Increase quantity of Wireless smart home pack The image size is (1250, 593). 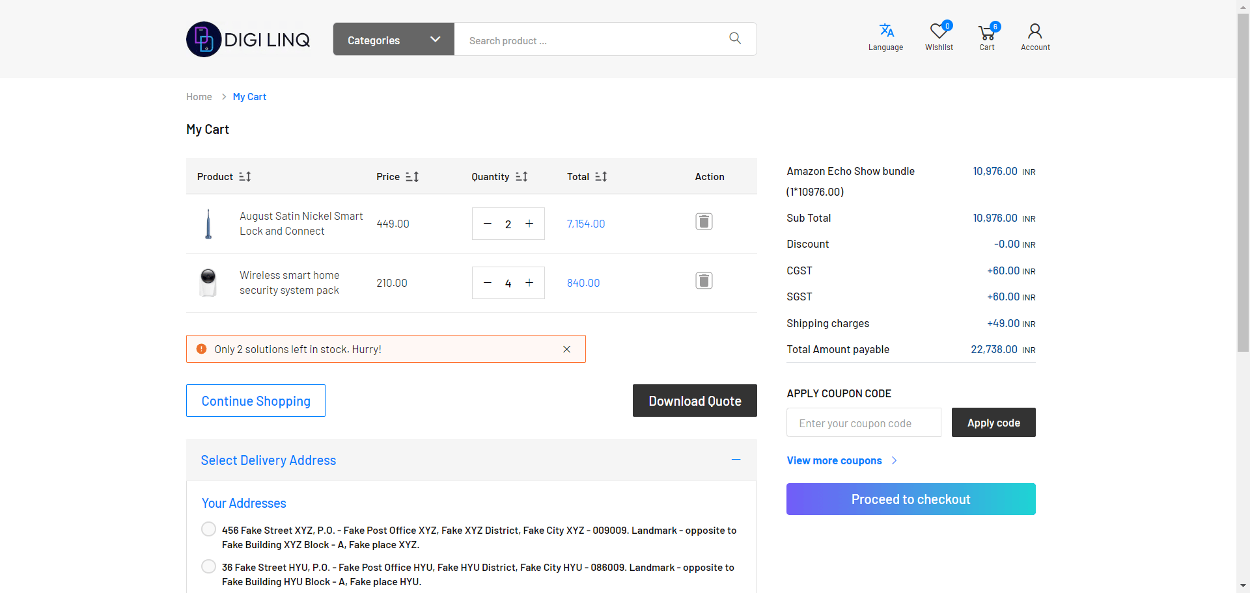529,283
